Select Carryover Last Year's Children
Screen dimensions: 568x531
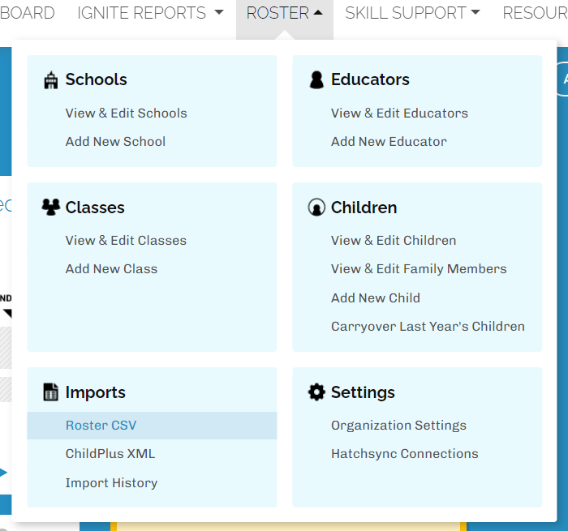tap(428, 327)
